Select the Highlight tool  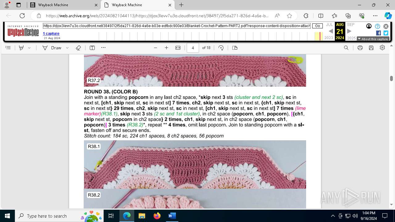tap(21, 48)
